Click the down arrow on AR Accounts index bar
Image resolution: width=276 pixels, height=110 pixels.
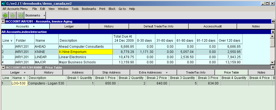[x=273, y=32]
